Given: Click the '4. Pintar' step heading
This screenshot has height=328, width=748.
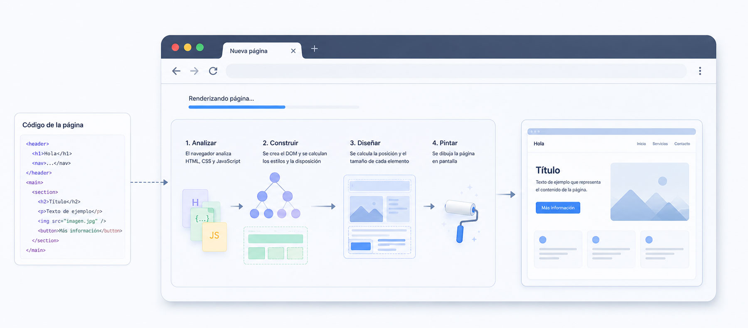Looking at the screenshot, I should [445, 143].
